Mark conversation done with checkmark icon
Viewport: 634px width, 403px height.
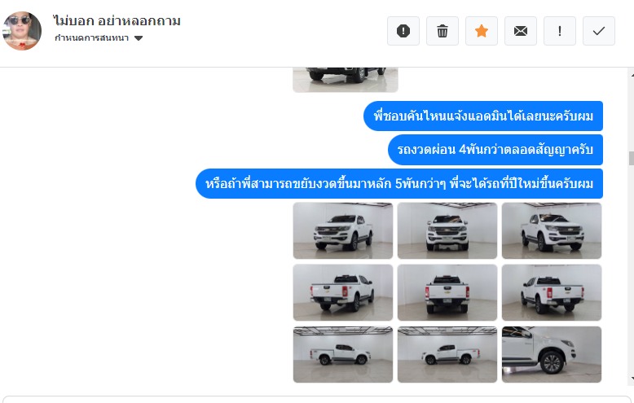click(x=599, y=31)
